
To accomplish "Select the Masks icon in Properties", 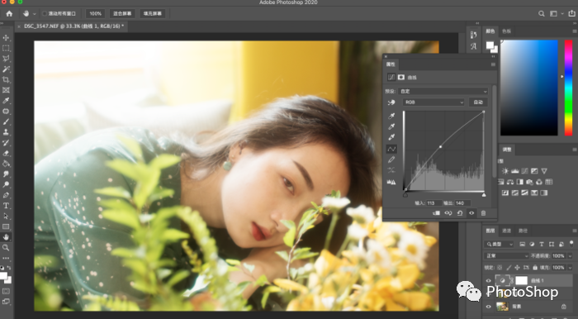I will (401, 77).
